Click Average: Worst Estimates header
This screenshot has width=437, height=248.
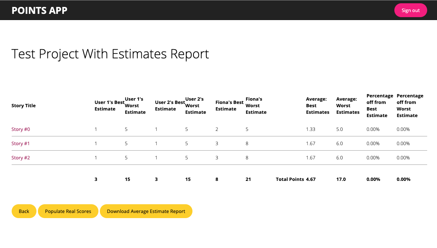[x=348, y=105]
